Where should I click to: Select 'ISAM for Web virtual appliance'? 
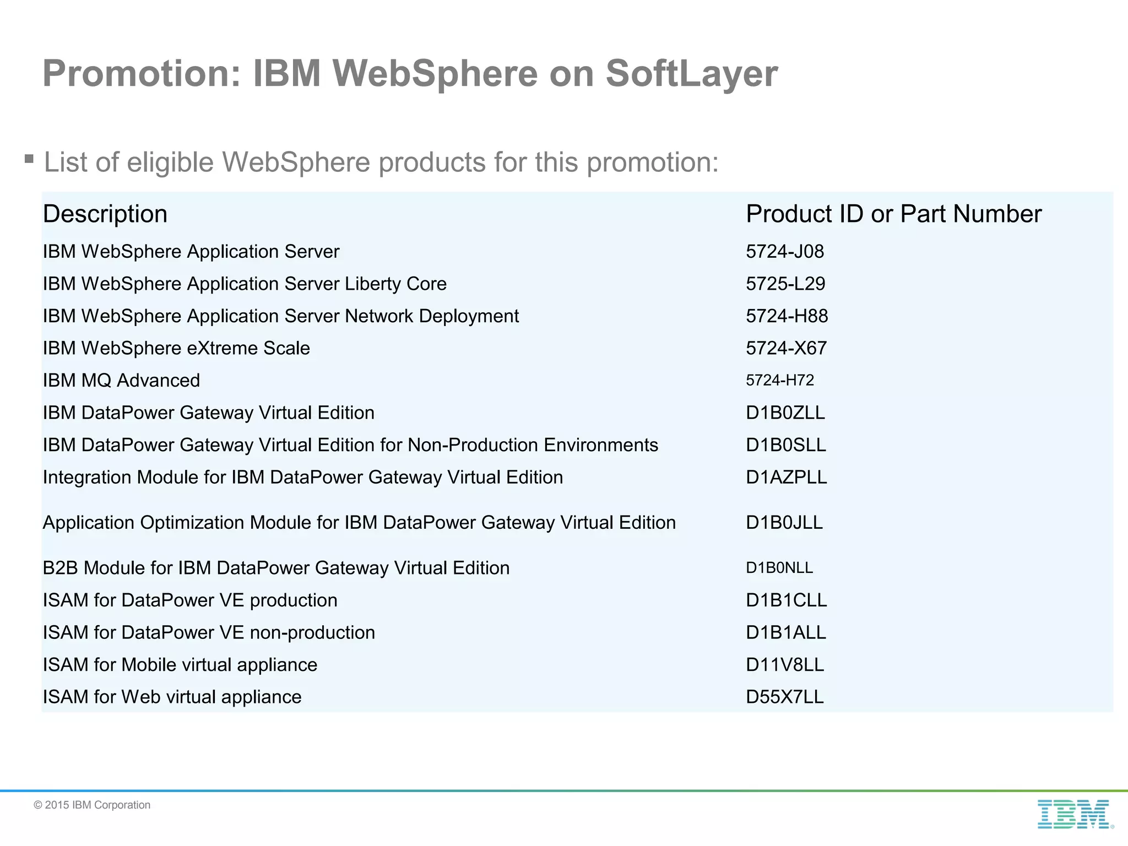172,697
